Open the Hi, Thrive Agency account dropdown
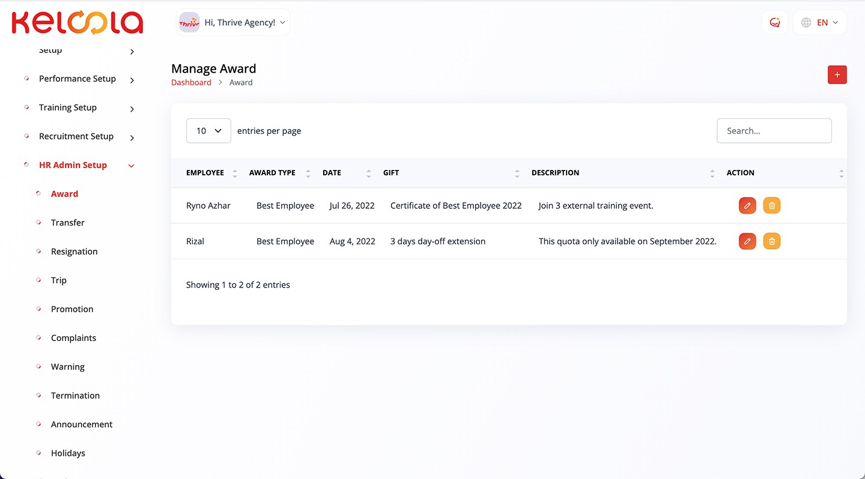This screenshot has width=865, height=479. (x=233, y=23)
